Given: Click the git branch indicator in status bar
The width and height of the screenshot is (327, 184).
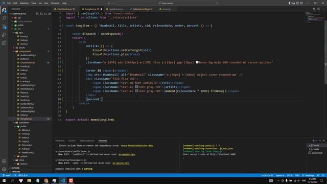Looking at the screenshot, I should tap(7, 175).
